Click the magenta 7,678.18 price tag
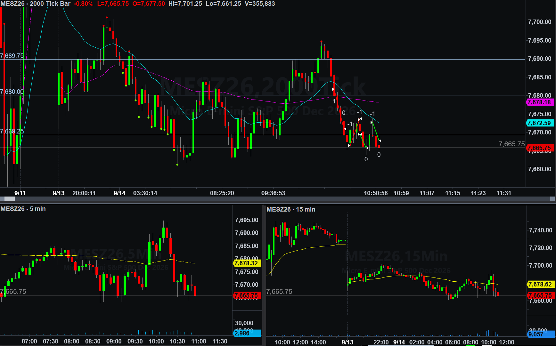 540,102
